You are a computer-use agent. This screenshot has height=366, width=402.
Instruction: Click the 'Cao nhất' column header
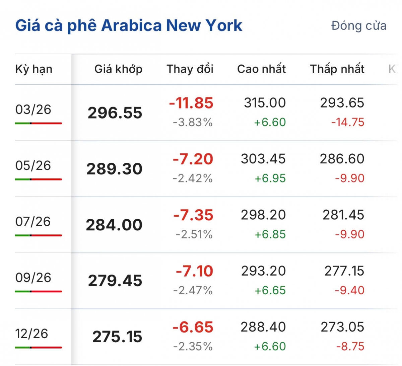click(x=261, y=69)
